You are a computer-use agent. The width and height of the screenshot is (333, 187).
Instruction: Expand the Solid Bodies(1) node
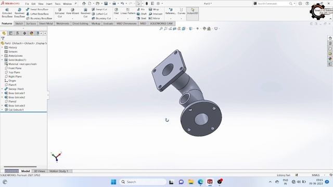[2, 60]
